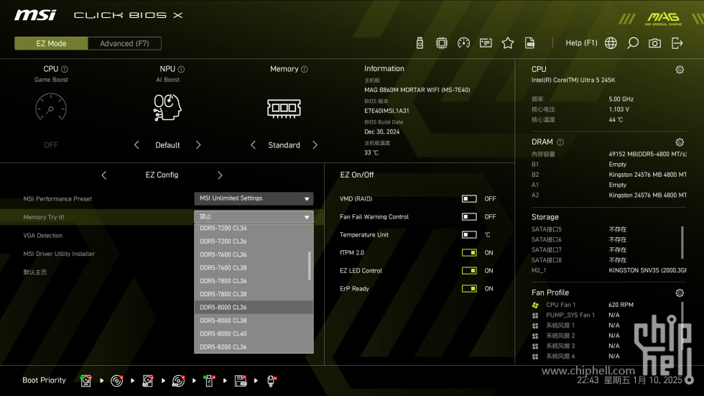Switch to EZ Mode tab
The height and width of the screenshot is (396, 704).
point(51,44)
